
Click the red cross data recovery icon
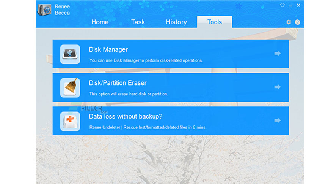click(70, 121)
